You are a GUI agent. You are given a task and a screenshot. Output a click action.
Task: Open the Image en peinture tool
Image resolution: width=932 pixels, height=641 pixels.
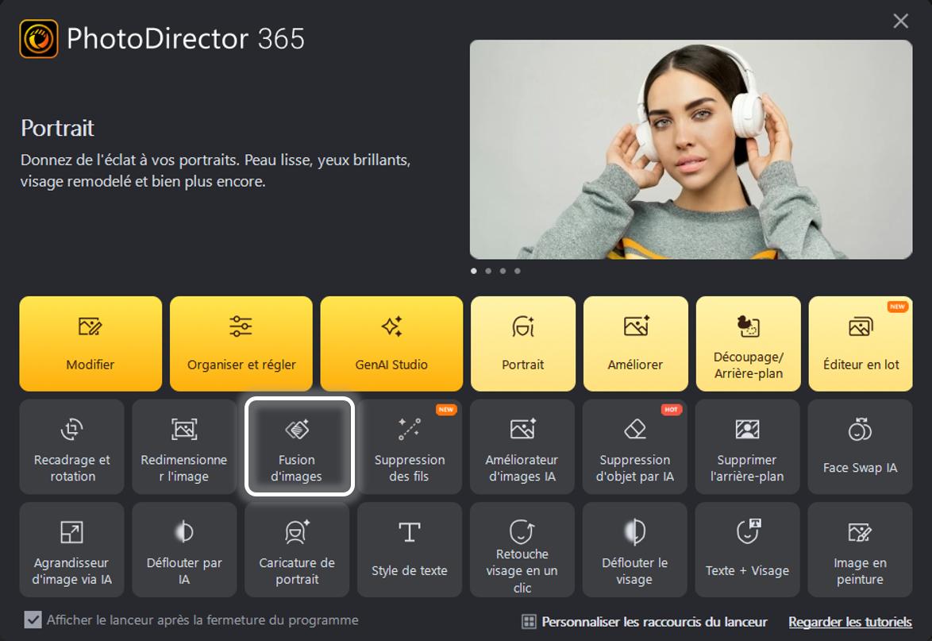click(860, 550)
